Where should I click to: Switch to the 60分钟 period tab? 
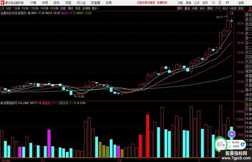(54, 8)
